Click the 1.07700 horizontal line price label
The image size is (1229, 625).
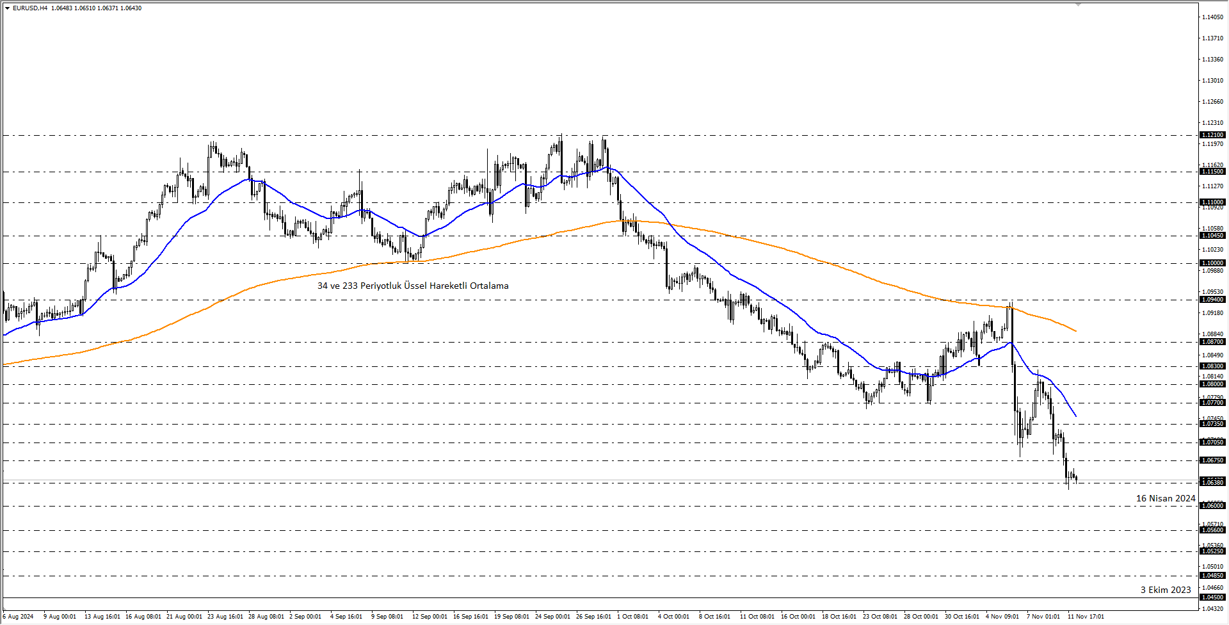1212,403
